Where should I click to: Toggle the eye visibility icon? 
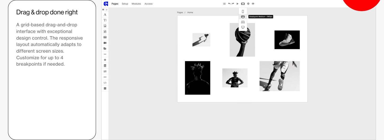click(x=253, y=4)
